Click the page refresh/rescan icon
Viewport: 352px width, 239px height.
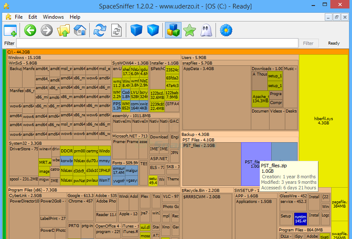116,30
